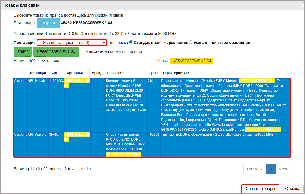305x194 pixels.
Task: Click the blue Открыть button next to Для товара
Action: tap(48, 23)
